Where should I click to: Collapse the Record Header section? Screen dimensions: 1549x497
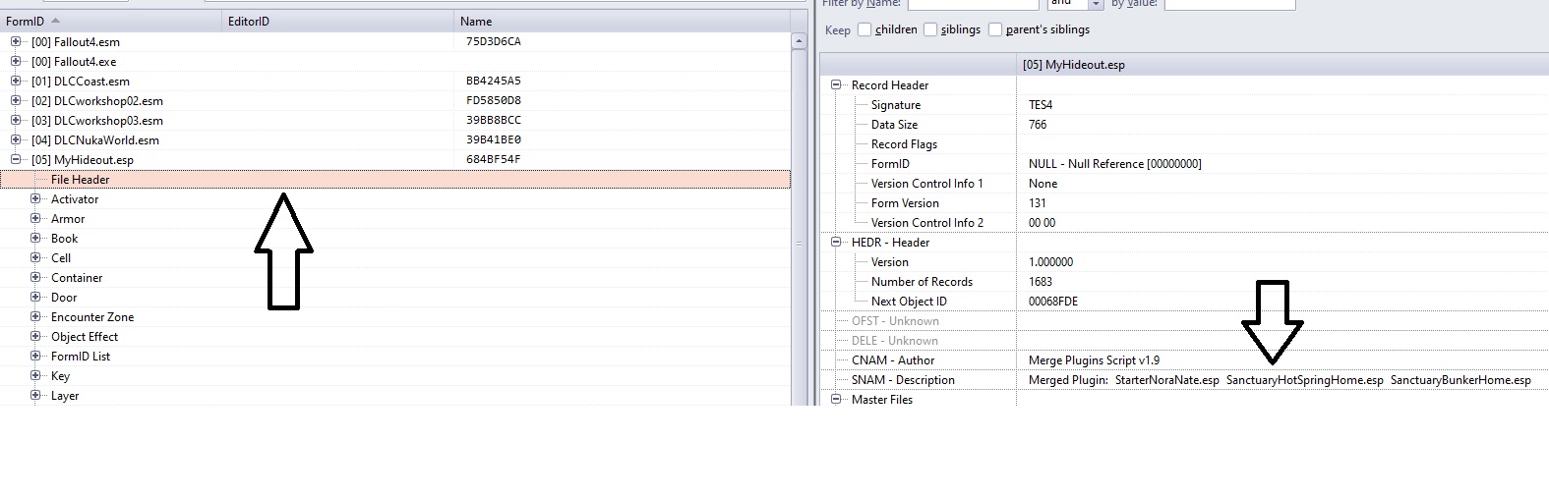tap(836, 85)
